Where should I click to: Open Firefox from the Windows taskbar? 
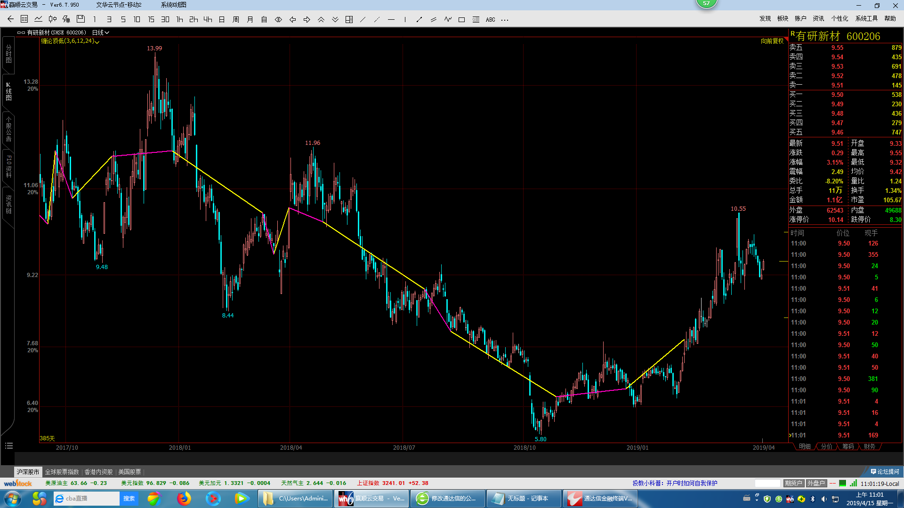pos(184,498)
